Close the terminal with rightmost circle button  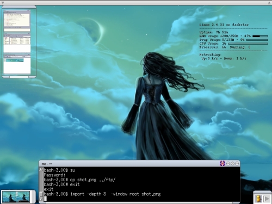[x=237, y=164]
